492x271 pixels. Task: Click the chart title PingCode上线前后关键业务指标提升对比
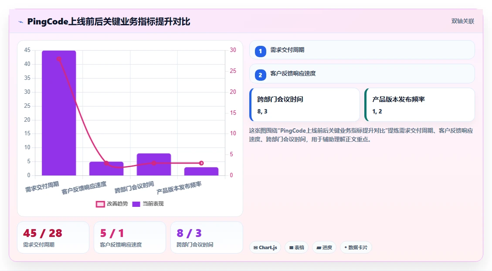pos(109,22)
